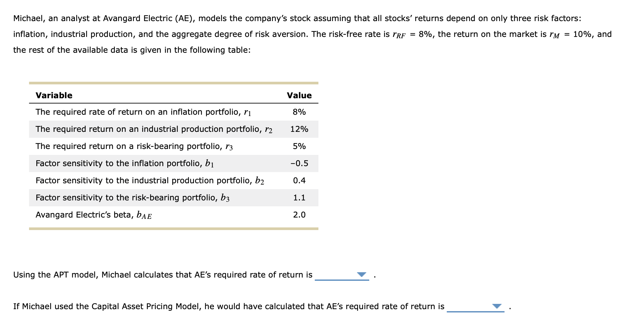621x323 pixels.
Task: Select the 8% value for inflation portfolio
Action: 298,112
